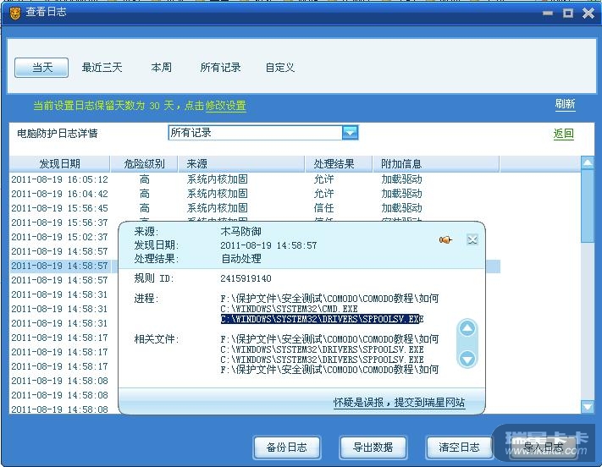Screen dimensions: 602x467
Task: Open the 自定义 tab
Action: coord(280,68)
